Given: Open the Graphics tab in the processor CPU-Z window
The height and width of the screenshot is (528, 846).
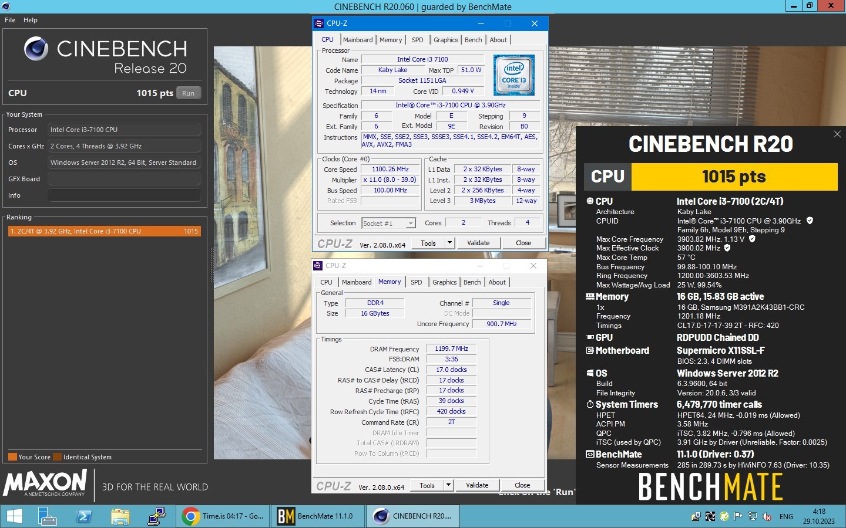Looking at the screenshot, I should click(446, 40).
